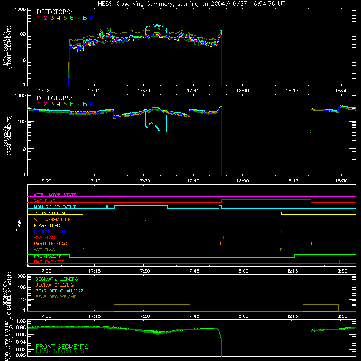Click the DECIMATION_WEIGHT legend entry

tap(57, 285)
